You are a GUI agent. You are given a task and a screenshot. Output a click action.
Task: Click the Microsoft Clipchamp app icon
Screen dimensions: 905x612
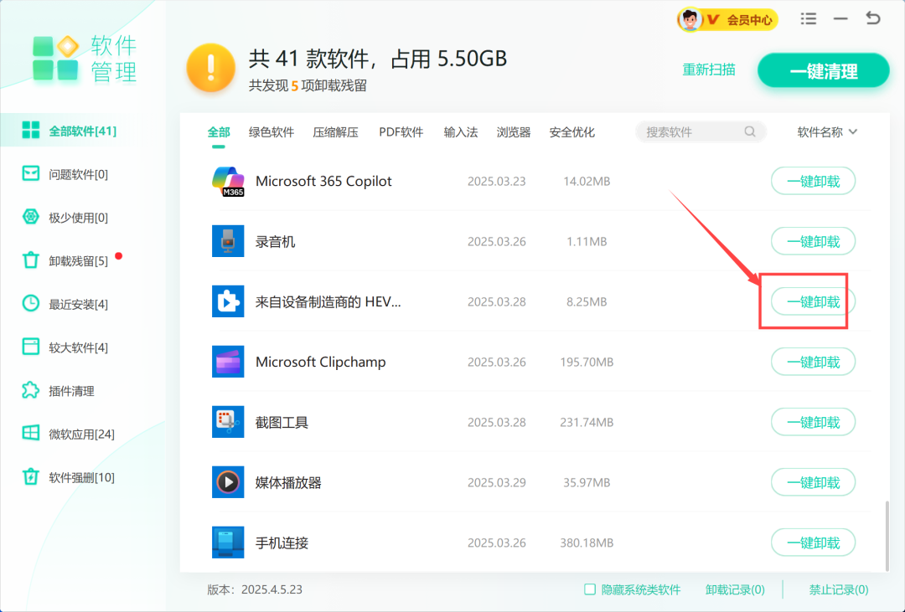(228, 362)
